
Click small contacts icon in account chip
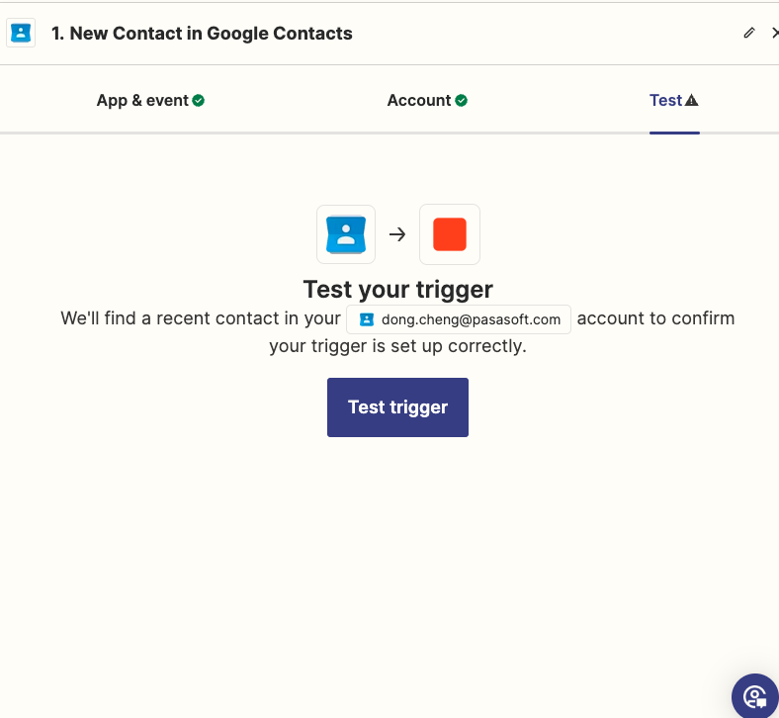tap(366, 319)
